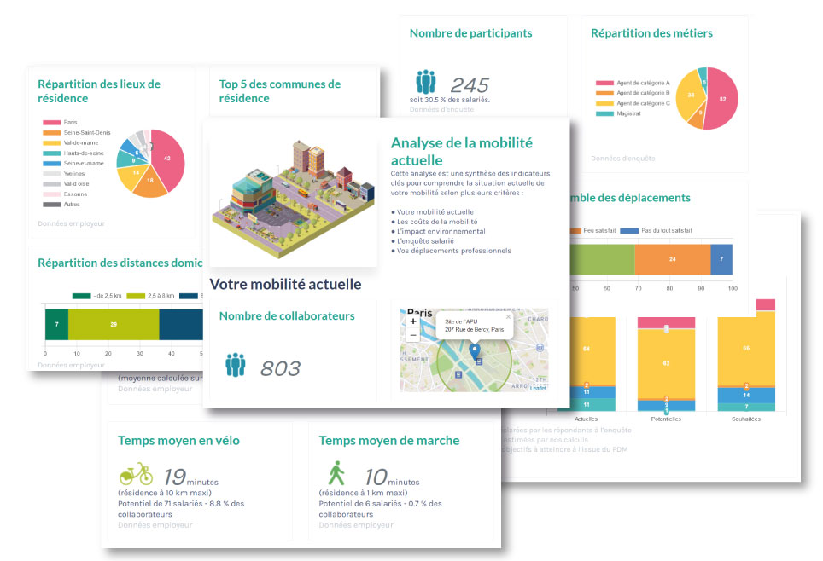Click the green bicycle icon

[x=136, y=474]
